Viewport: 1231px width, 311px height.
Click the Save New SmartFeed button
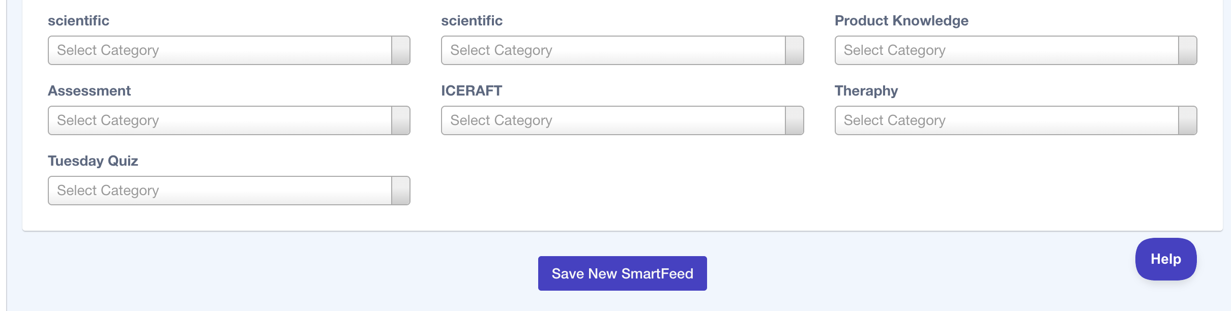pos(622,273)
